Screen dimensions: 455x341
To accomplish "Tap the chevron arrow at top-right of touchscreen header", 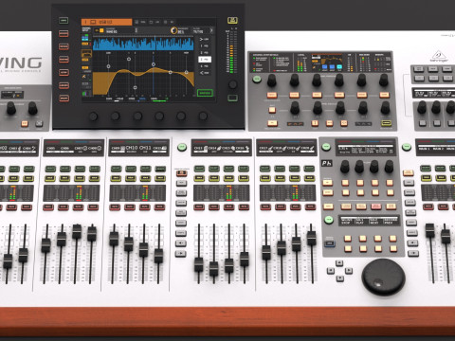I will coord(211,30).
